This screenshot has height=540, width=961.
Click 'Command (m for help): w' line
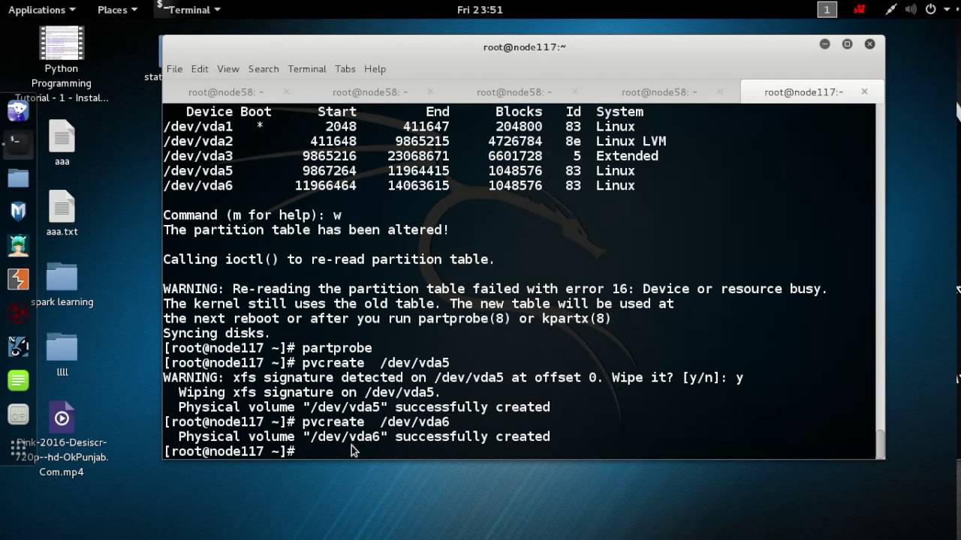pos(252,215)
